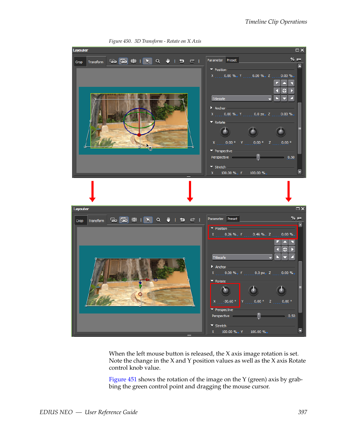This screenshot has height=436, width=337.
Task: Open Preset tab in upper Layouter
Action: point(232,60)
